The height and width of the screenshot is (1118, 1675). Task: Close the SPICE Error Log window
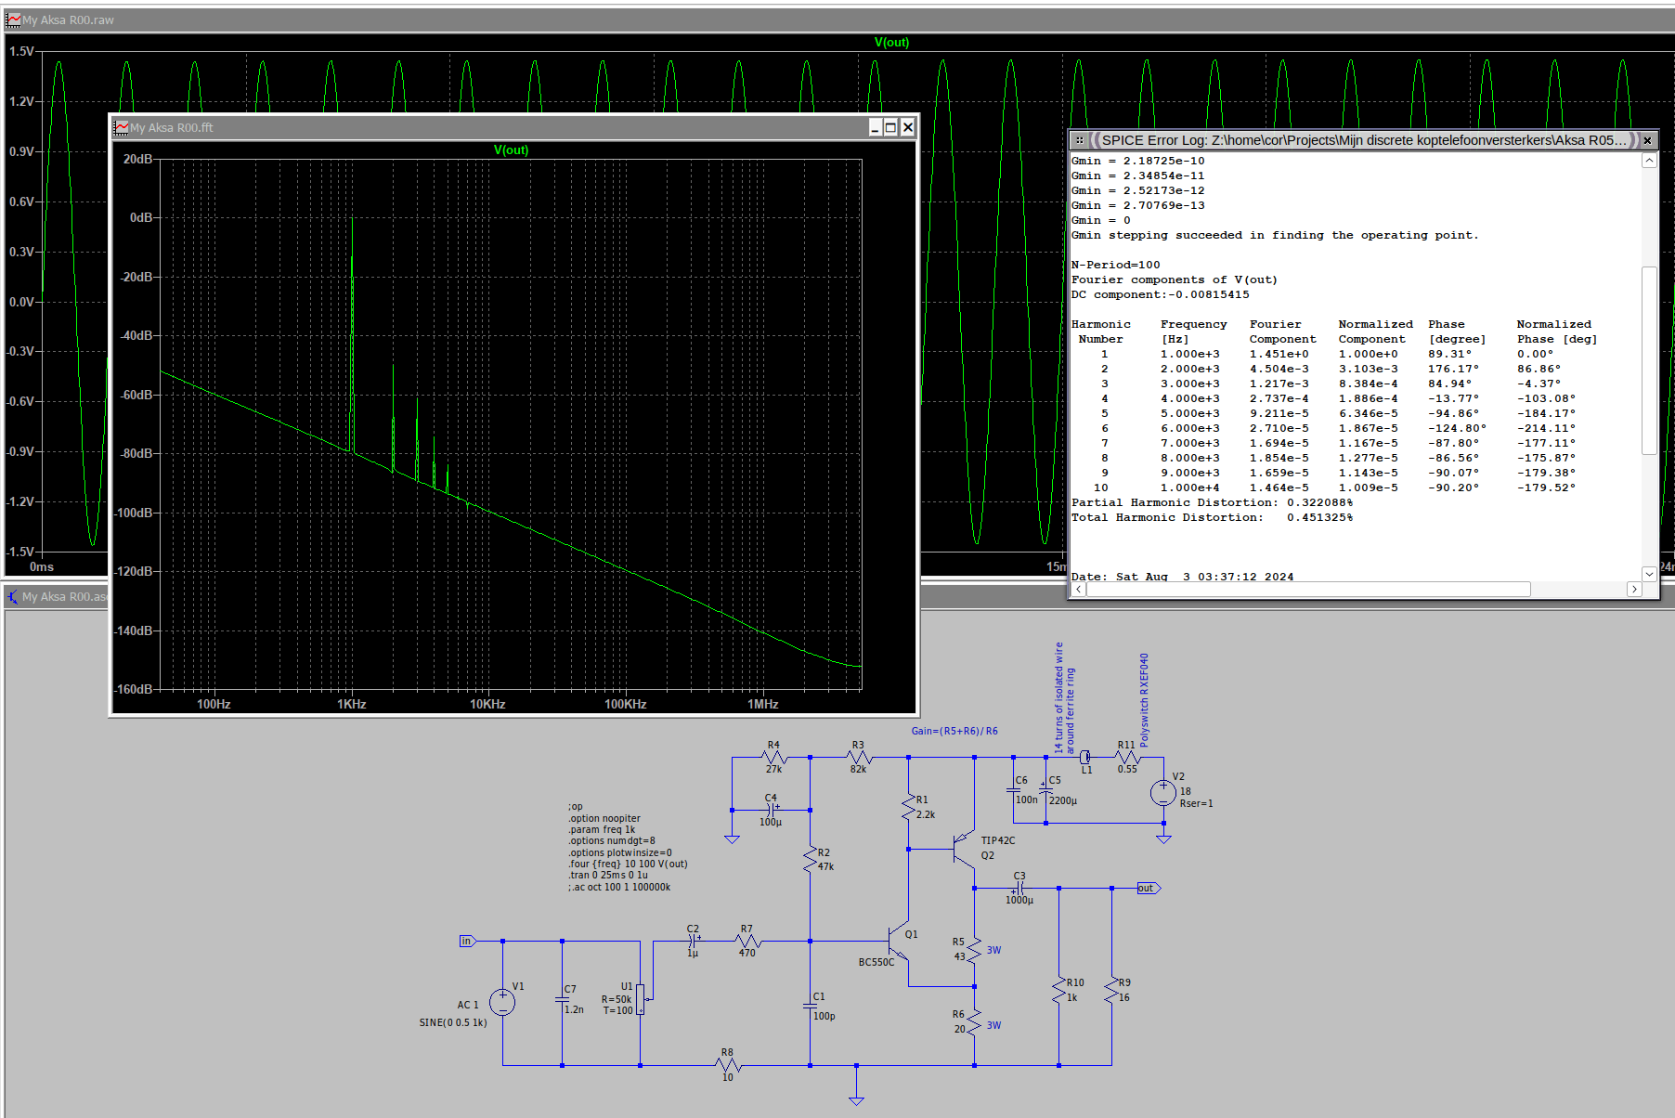(x=1647, y=140)
